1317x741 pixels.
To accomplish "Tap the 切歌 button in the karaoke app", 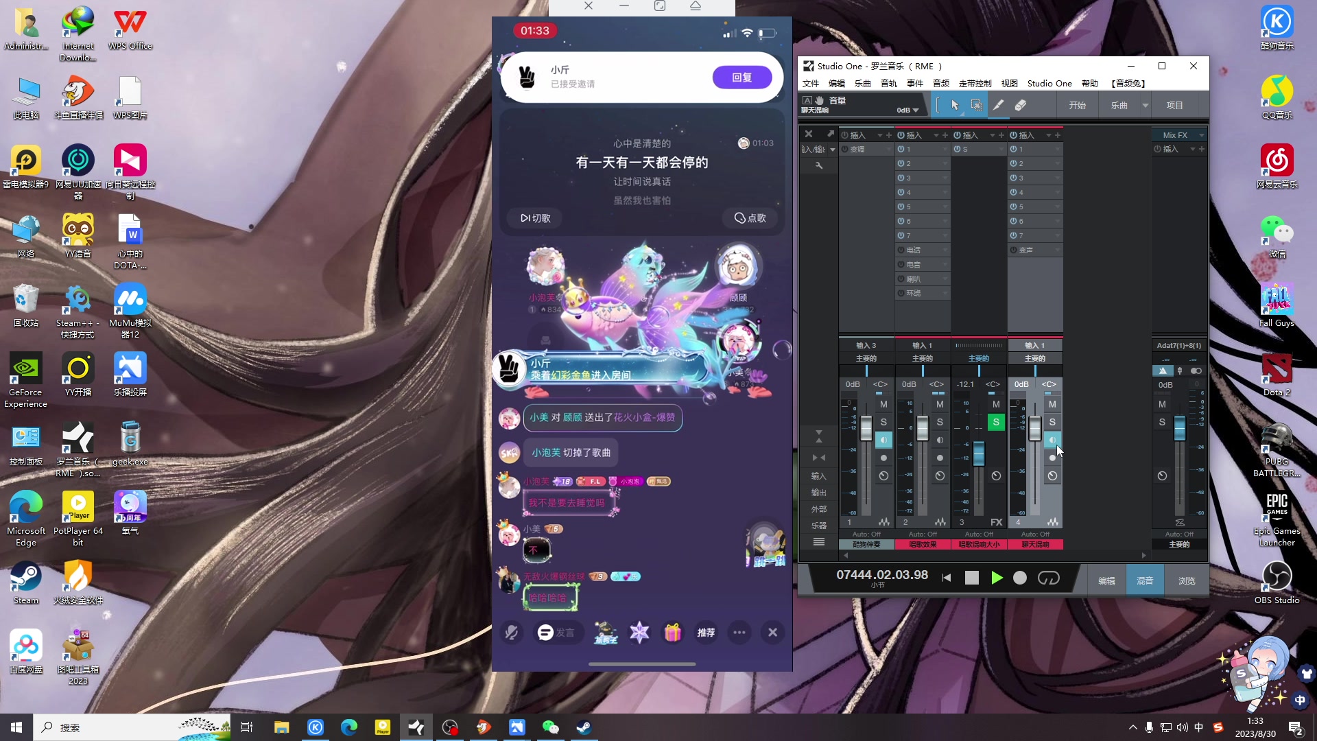I will coord(535,218).
